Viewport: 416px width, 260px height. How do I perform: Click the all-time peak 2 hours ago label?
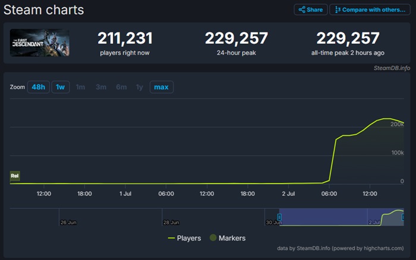click(348, 53)
